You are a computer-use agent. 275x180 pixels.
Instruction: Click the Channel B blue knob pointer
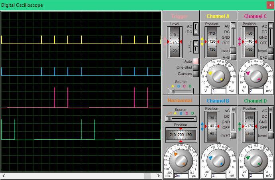pyautogui.click(x=210, y=158)
